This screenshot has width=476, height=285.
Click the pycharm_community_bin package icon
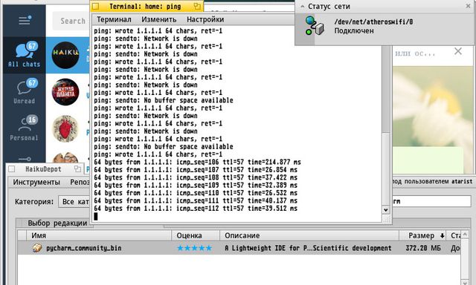coord(37,248)
